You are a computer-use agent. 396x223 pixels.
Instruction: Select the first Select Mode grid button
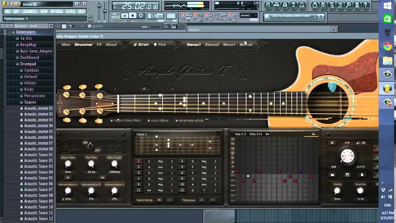159,200
